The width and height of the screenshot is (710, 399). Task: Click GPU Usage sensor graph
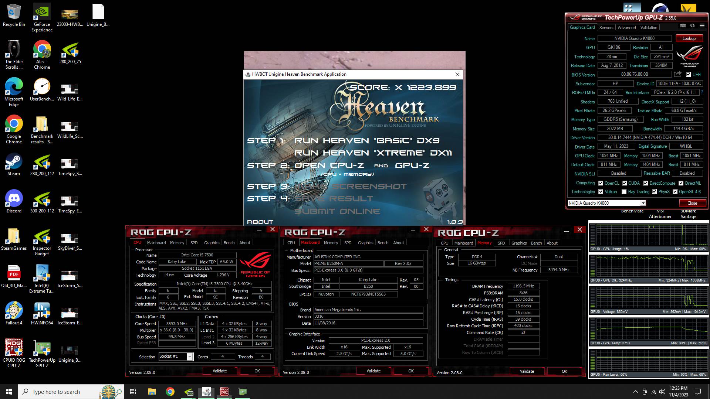[x=648, y=237]
